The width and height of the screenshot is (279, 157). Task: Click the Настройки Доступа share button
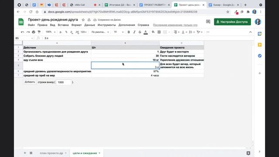232,22
